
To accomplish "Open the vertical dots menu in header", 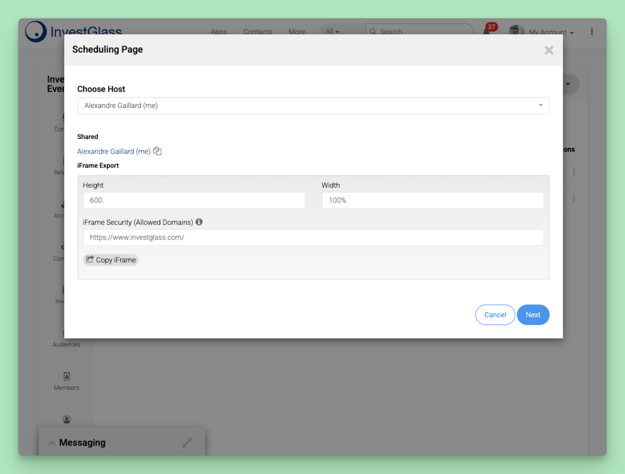I will (x=592, y=32).
